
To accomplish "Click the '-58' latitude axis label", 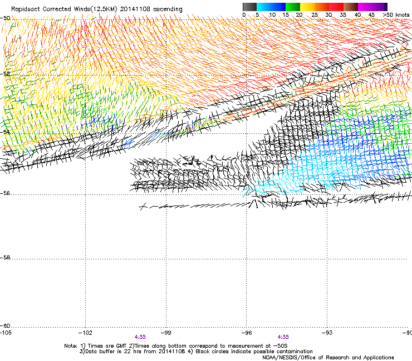I will point(5,258).
